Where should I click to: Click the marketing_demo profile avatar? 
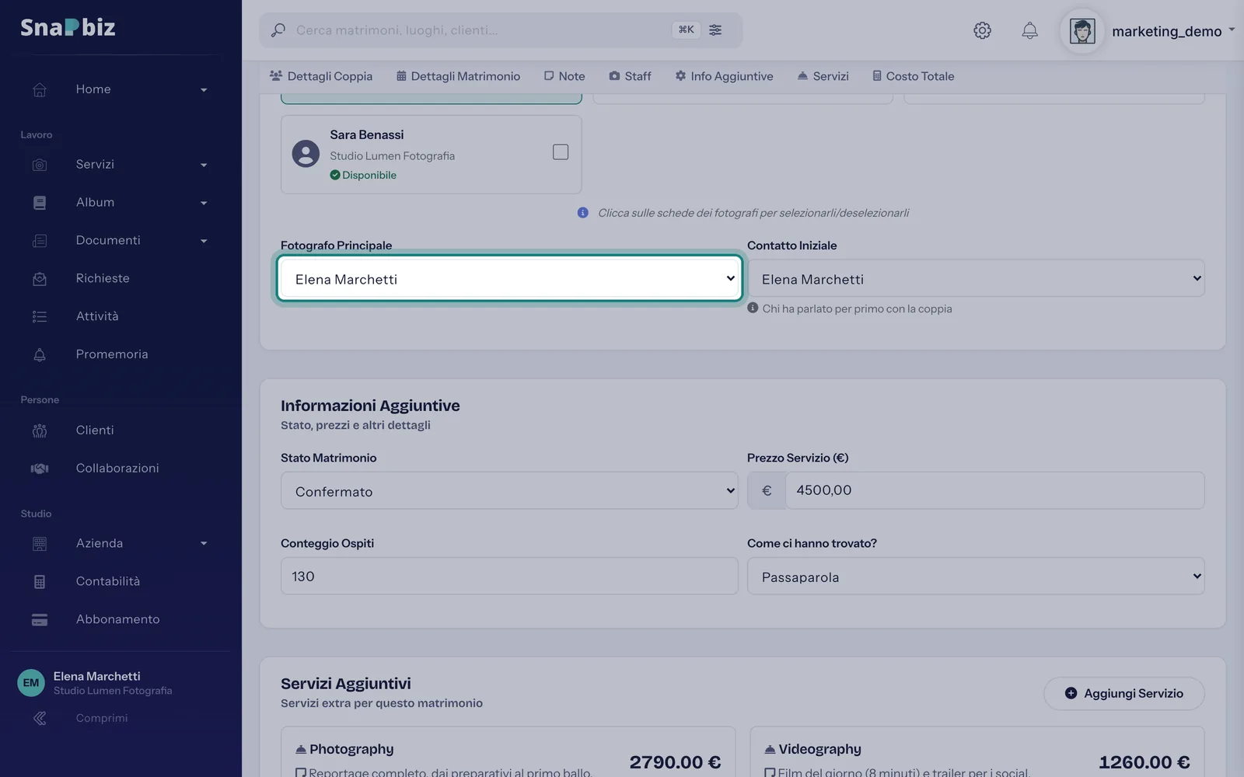coord(1082,31)
